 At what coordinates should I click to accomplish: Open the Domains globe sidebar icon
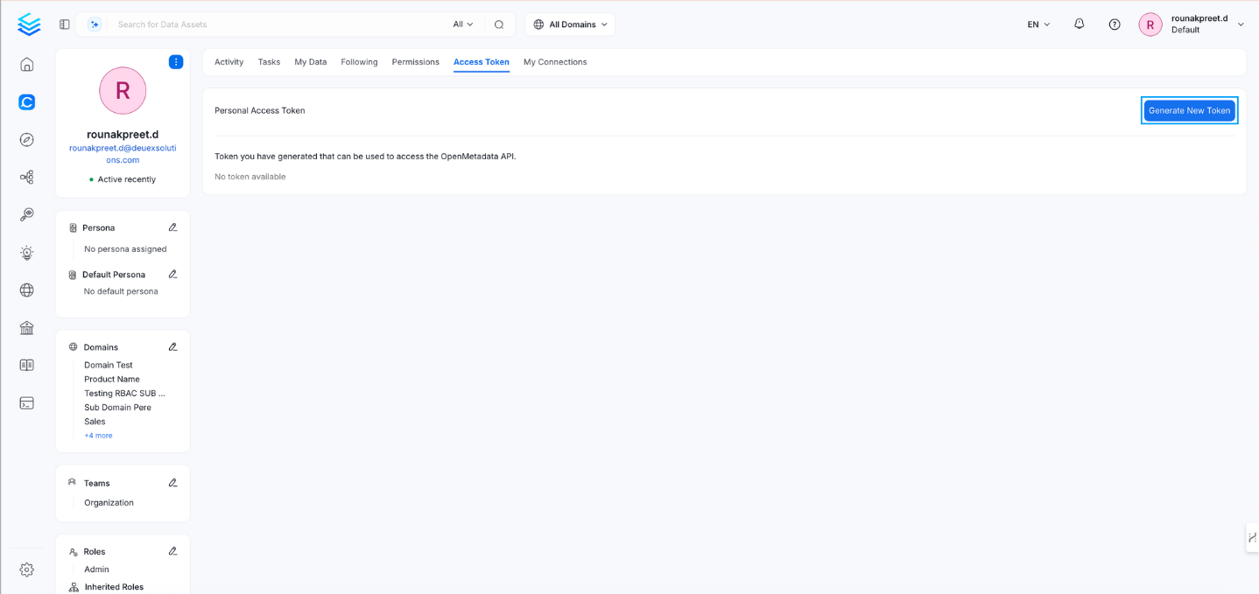(27, 290)
